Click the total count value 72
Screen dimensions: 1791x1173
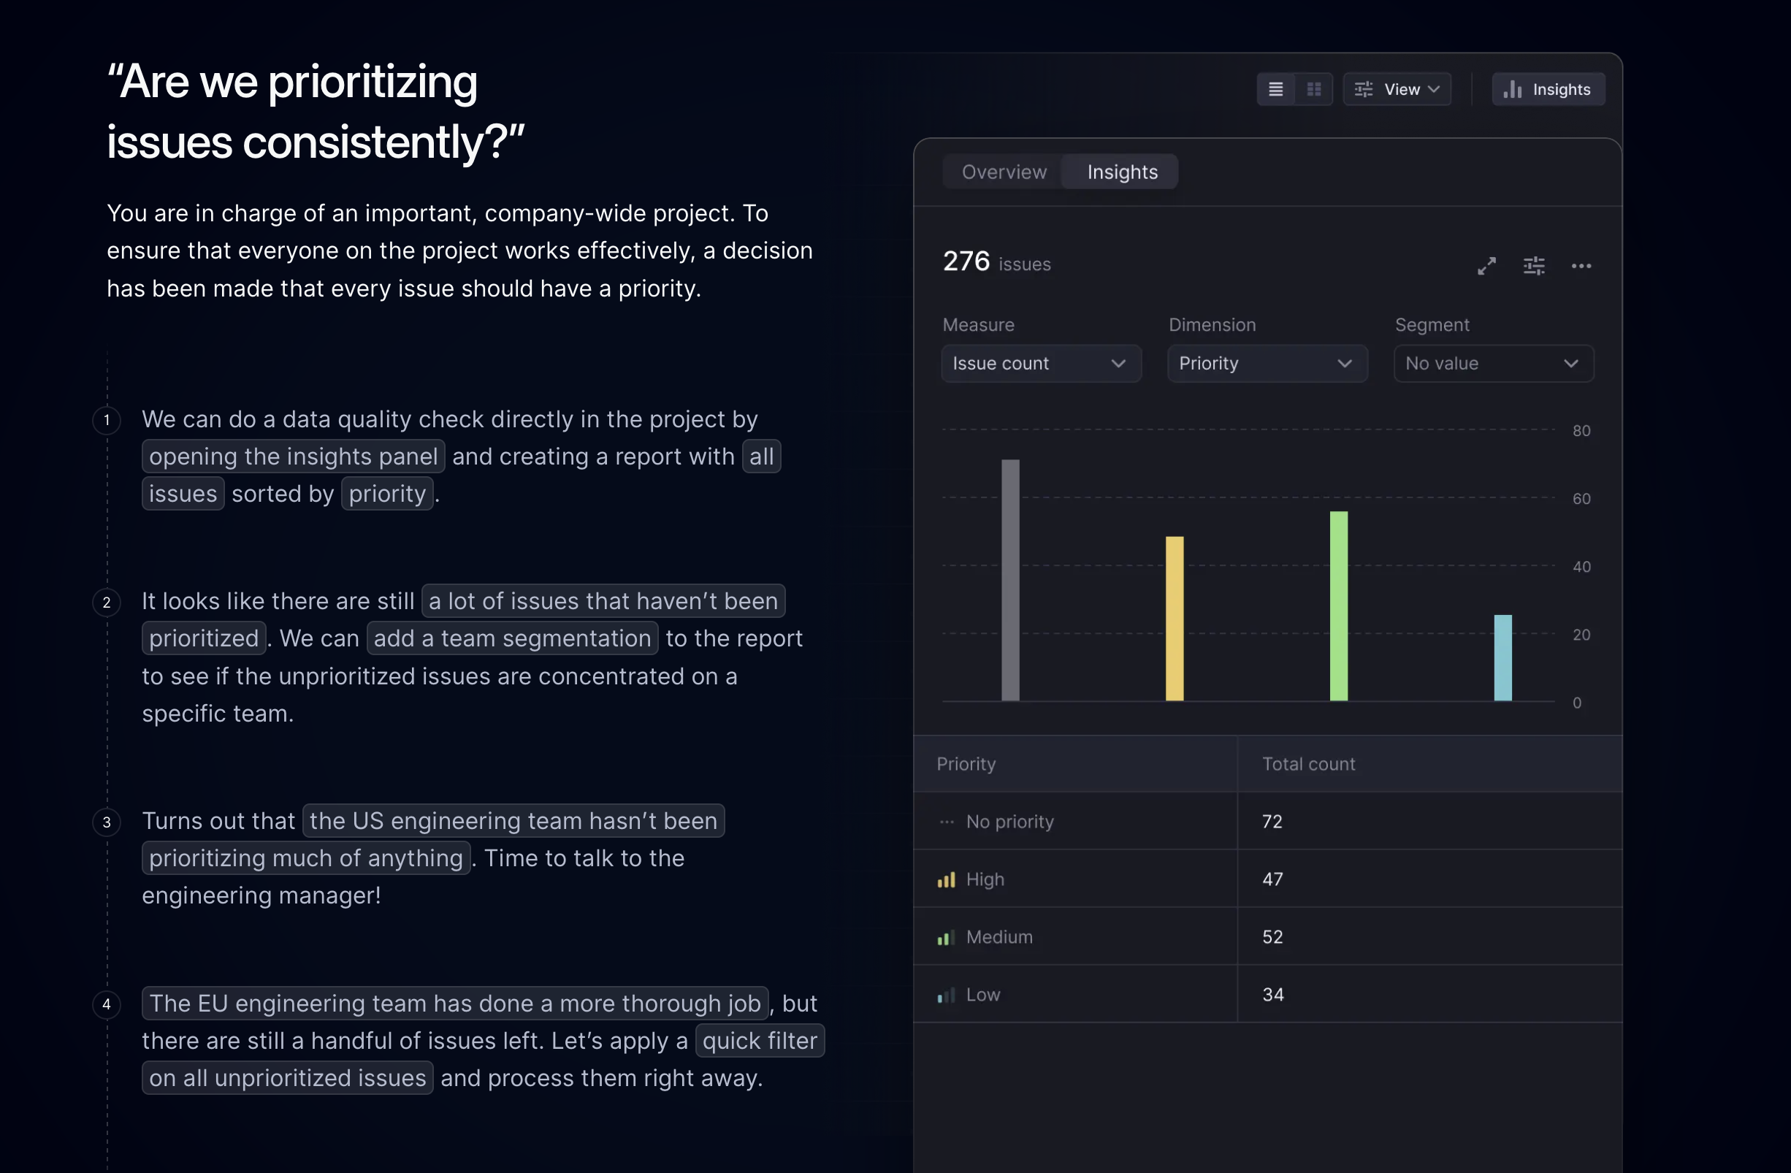[1272, 822]
